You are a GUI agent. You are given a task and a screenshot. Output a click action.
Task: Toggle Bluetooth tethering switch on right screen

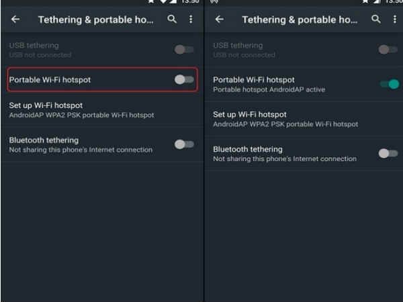tap(388, 154)
